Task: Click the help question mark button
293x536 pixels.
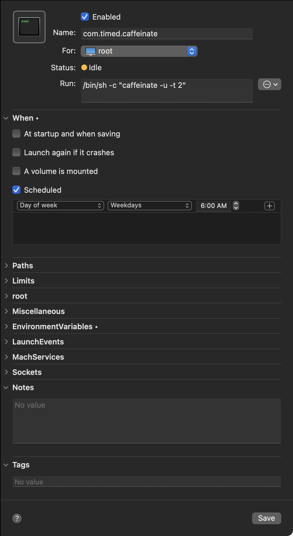Action: 17,518
